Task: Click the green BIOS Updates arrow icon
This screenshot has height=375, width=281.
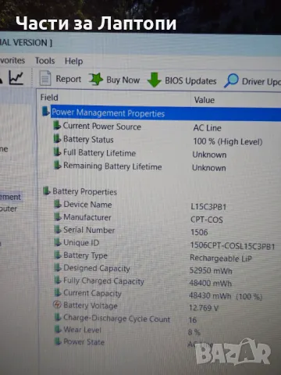Action: [x=154, y=80]
